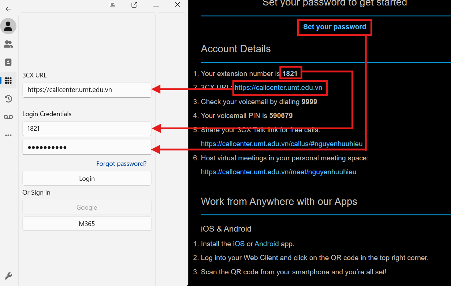
Task: Open the meet/nguyenhuuhieu meeting link
Action: [279, 172]
